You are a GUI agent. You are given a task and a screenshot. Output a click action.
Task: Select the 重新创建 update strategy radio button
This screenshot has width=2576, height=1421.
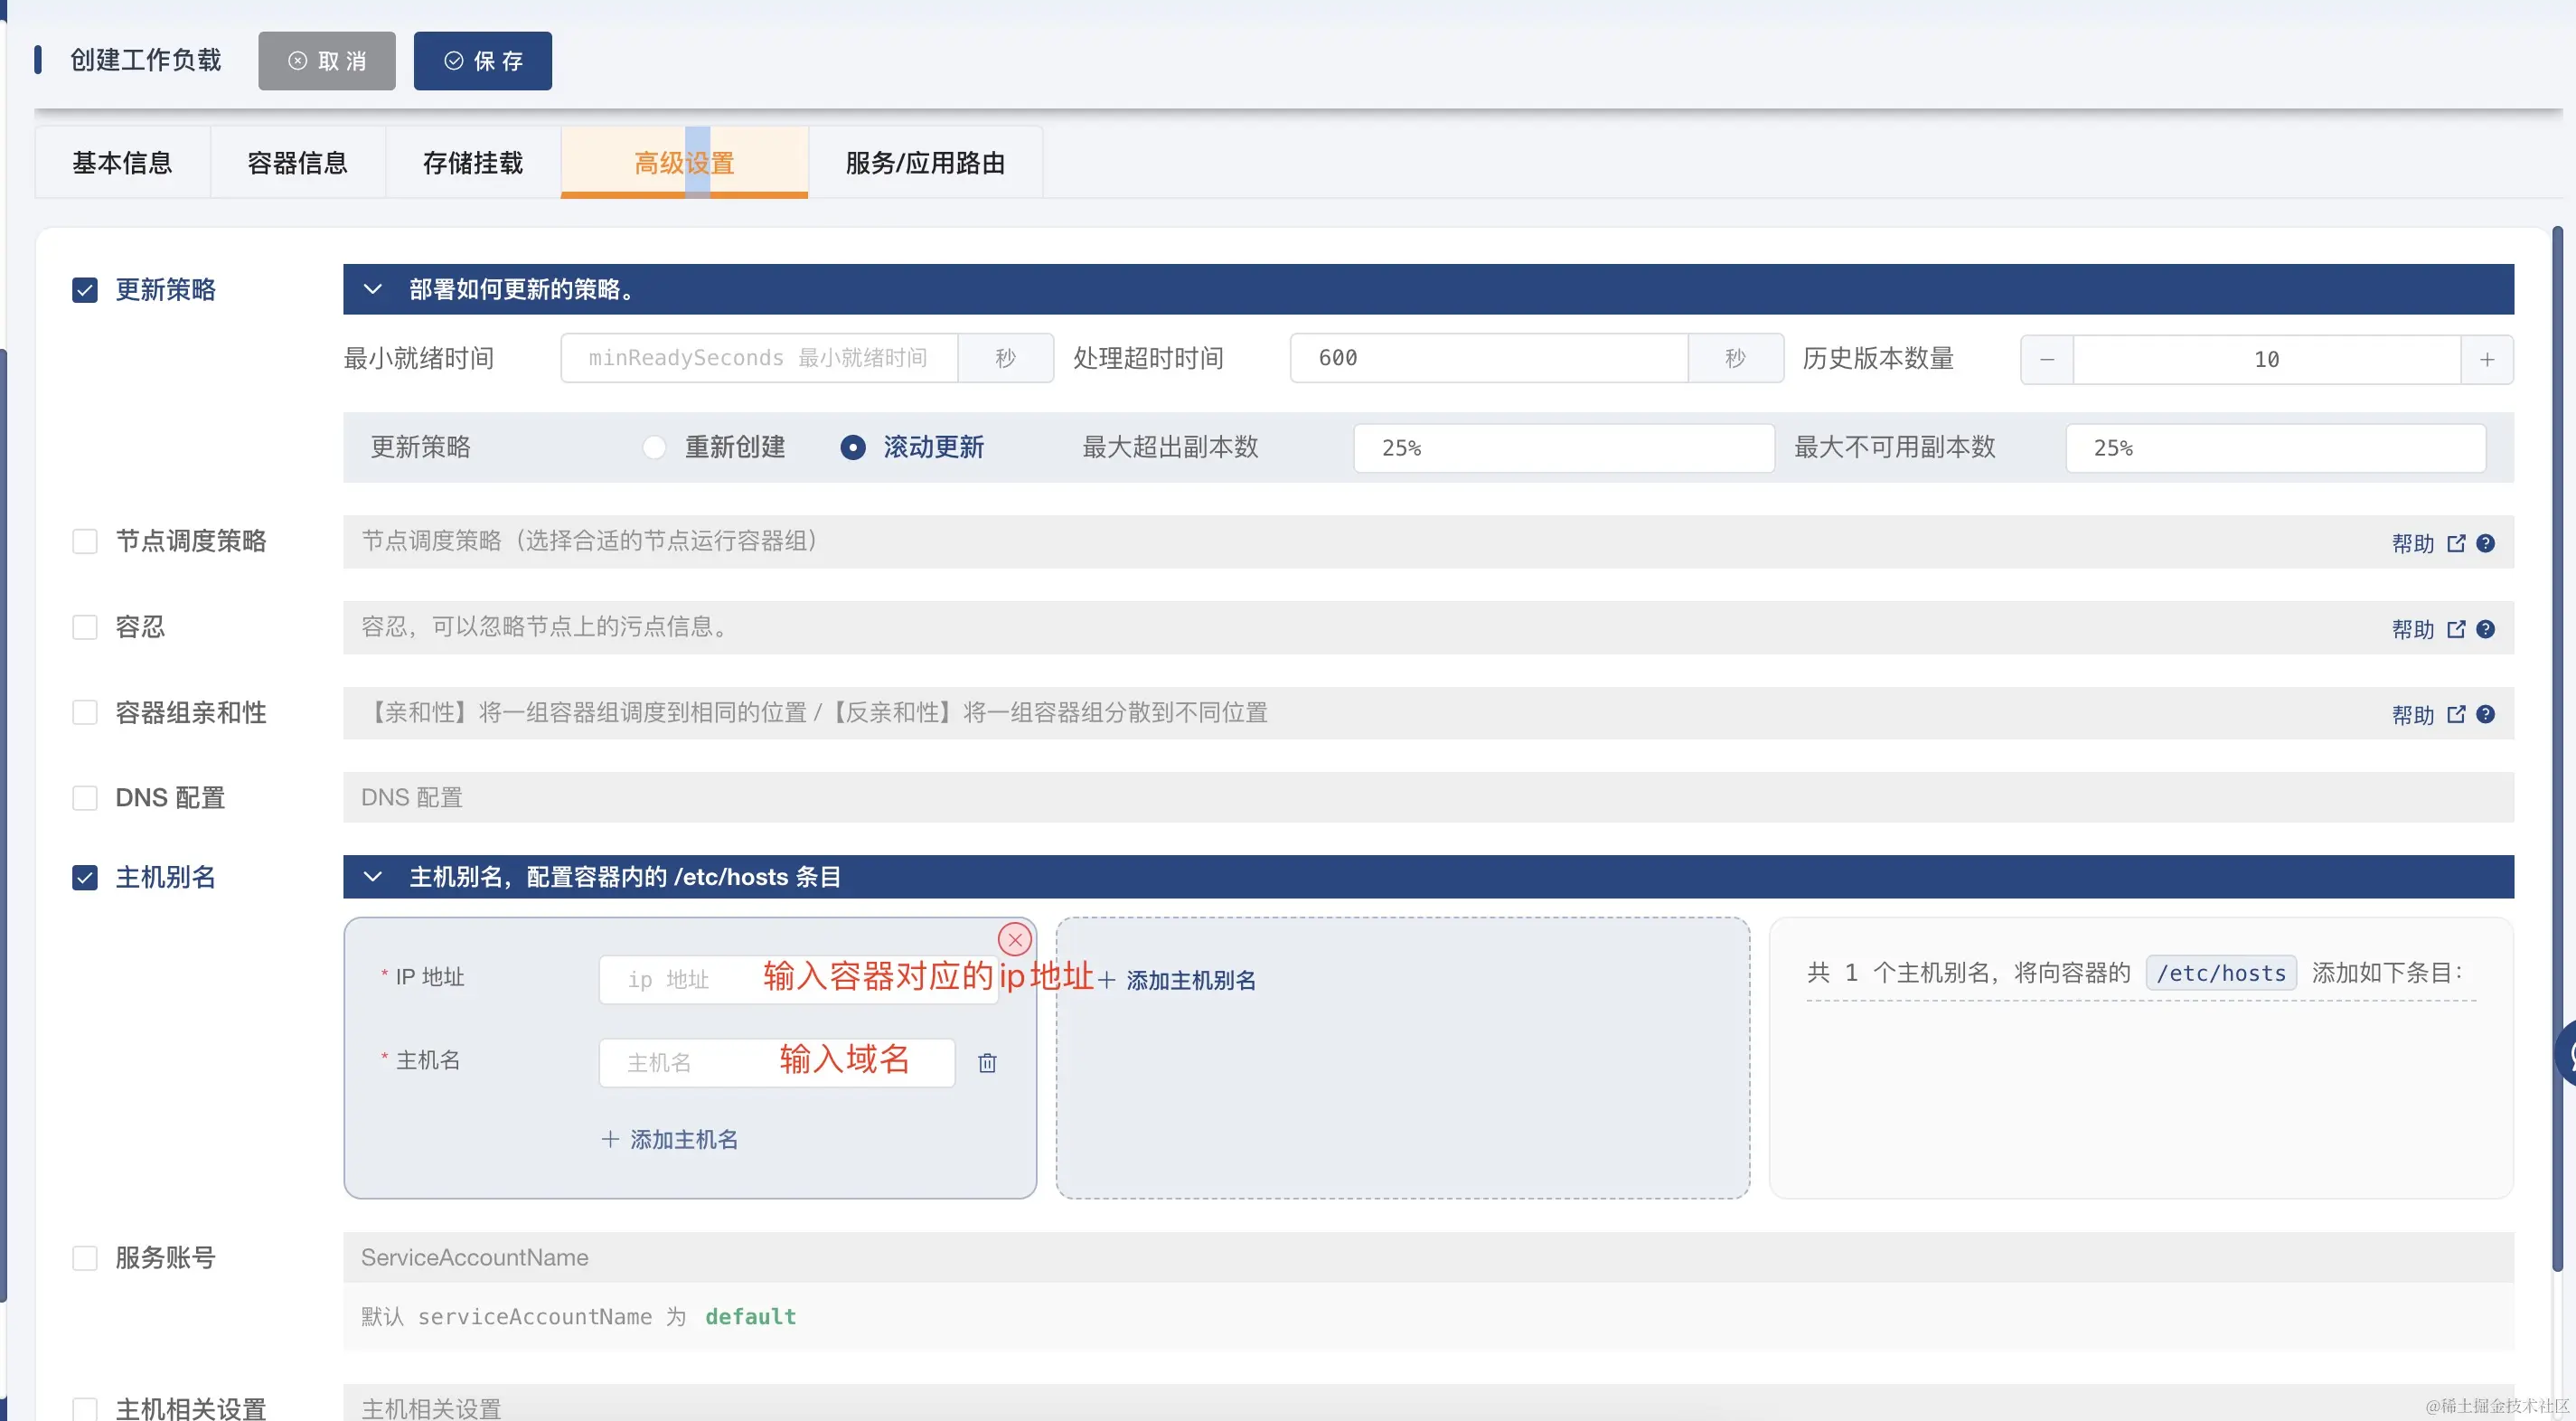pyautogui.click(x=654, y=447)
